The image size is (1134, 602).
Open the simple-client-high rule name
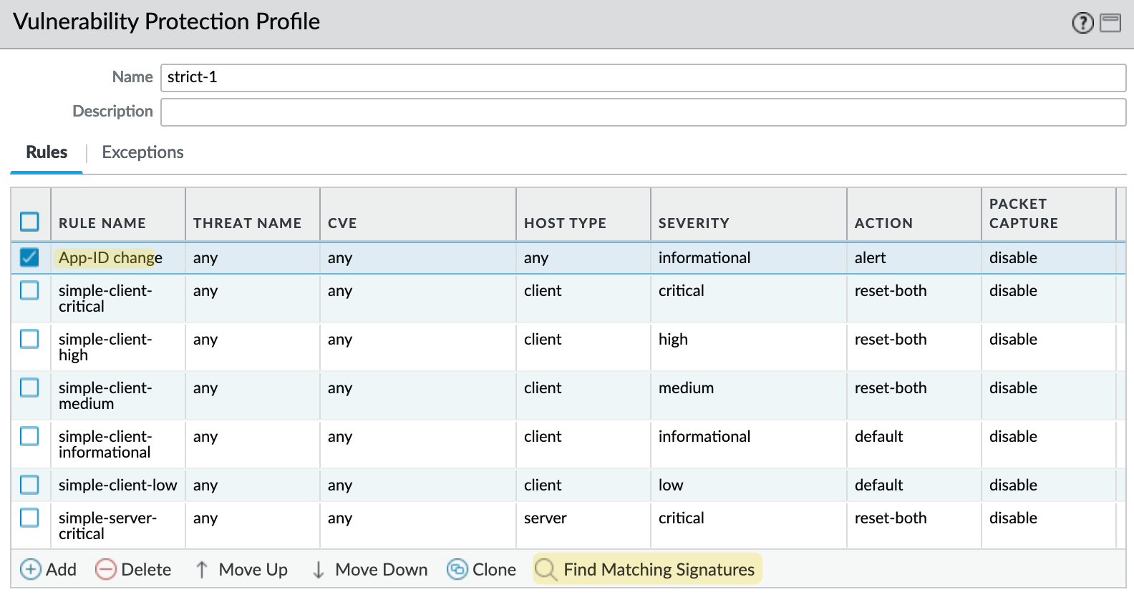[x=105, y=347]
